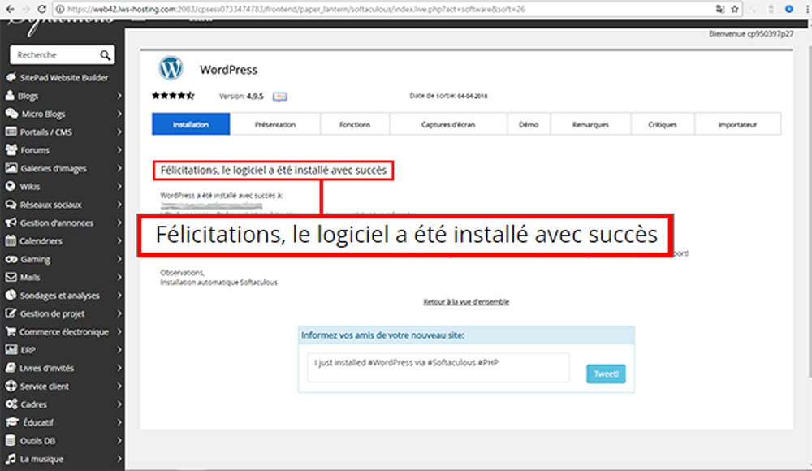
Task: Expand the Cadres category chevron
Action: point(119,404)
